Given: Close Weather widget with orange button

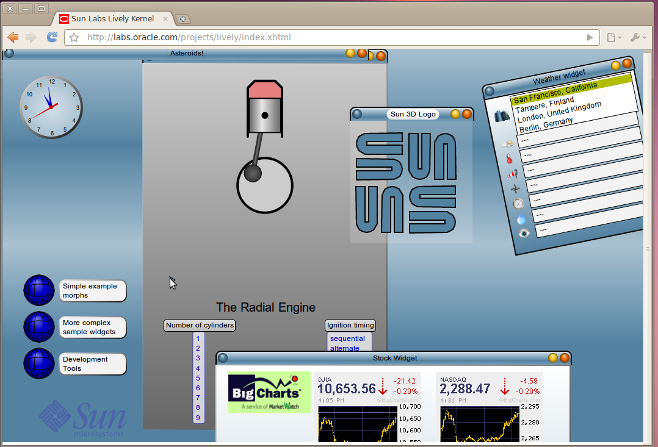Looking at the screenshot, I should tap(627, 63).
